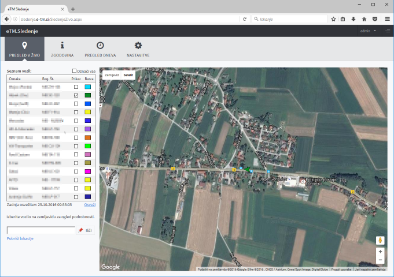Click the eTM.Sledenje header brand link
394x277 pixels.
click(x=22, y=31)
